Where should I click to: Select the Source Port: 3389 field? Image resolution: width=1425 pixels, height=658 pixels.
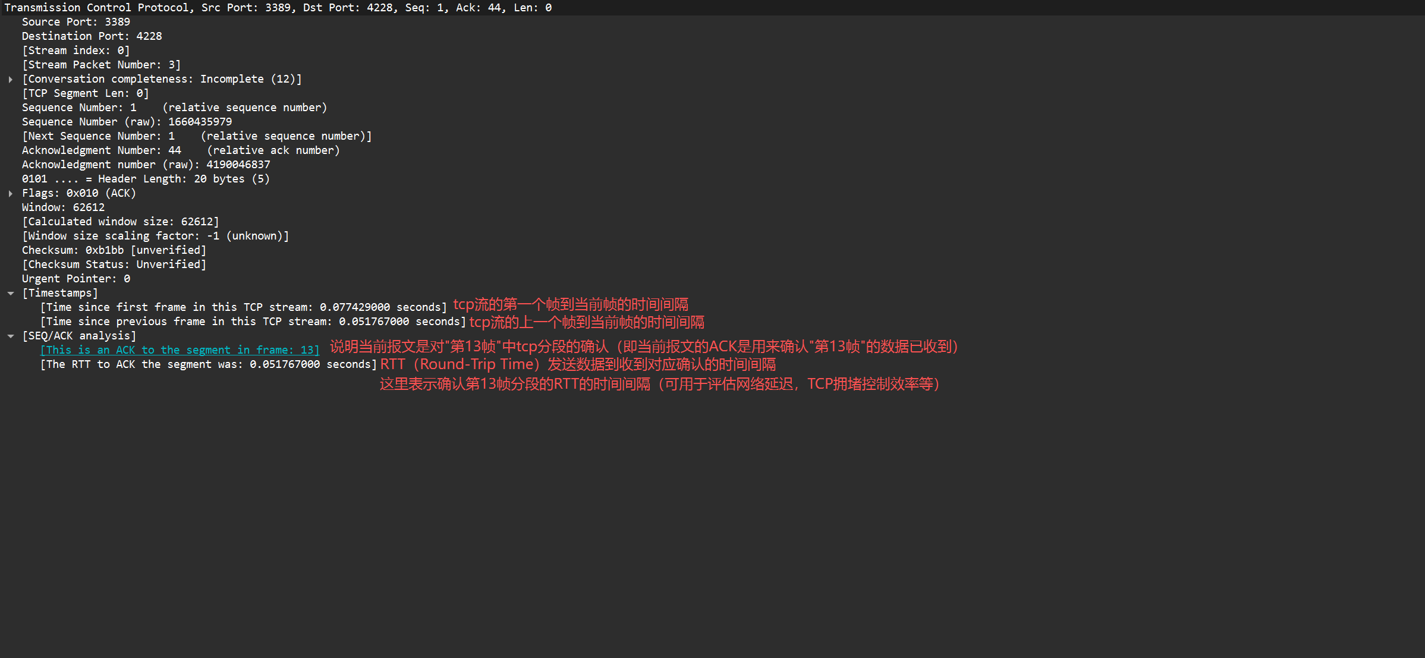(76, 22)
